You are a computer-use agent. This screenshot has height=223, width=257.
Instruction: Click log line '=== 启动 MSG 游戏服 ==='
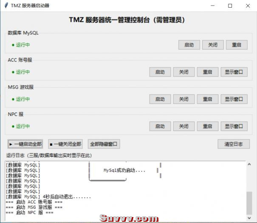click(x=34, y=207)
